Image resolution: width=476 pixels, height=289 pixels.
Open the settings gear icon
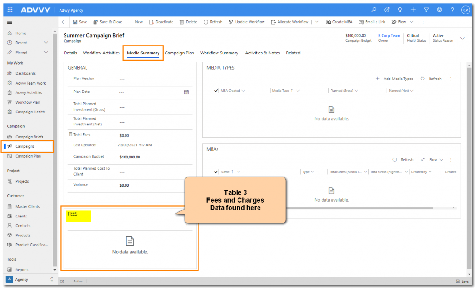tap(439, 10)
